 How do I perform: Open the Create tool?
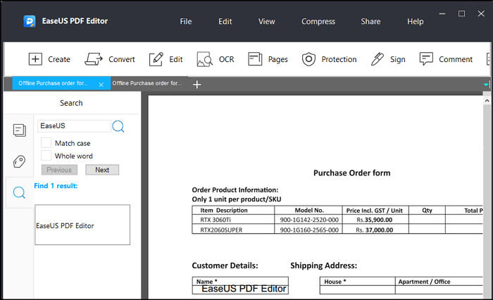coord(49,59)
